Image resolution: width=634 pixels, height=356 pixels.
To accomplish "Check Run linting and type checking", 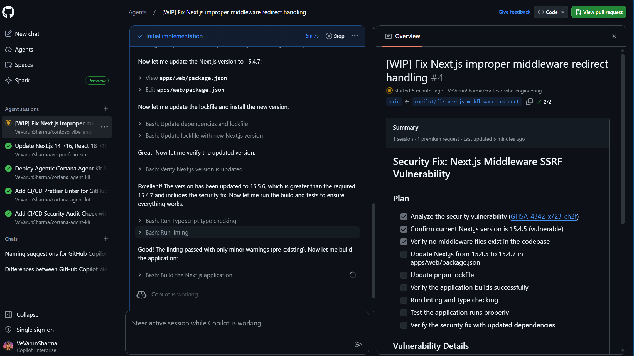I will point(404,300).
